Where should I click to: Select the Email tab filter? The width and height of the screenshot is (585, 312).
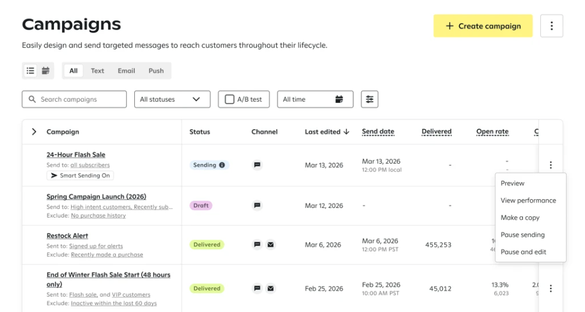126,71
